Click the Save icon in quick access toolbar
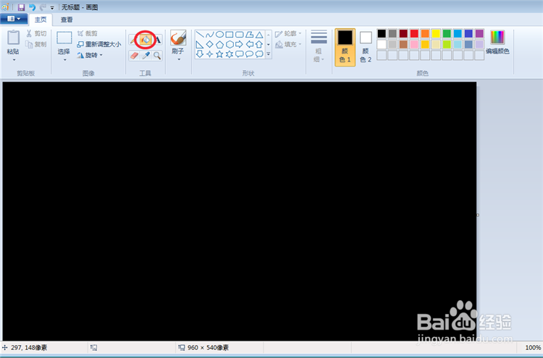 point(22,7)
